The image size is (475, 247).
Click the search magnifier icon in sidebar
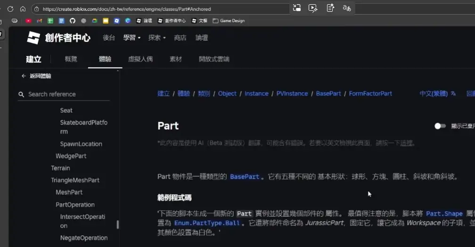tap(21, 95)
